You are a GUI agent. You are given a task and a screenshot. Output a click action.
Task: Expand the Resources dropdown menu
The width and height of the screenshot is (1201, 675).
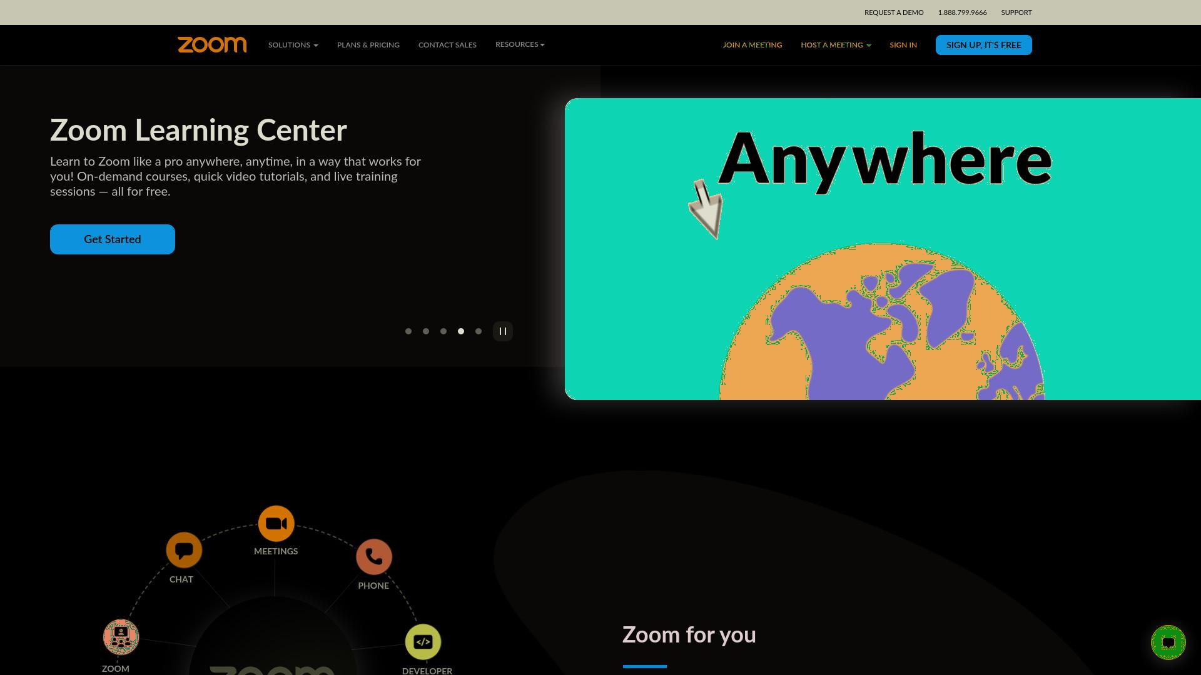520,44
